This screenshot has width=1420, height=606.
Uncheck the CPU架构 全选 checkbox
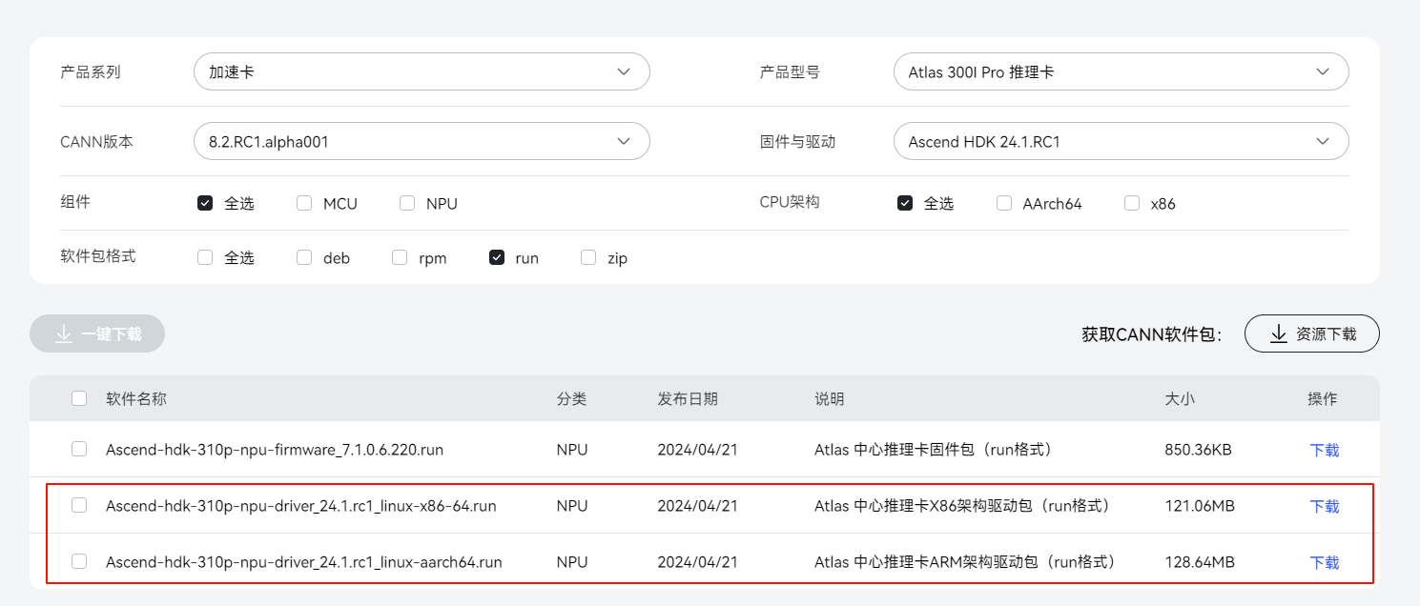905,203
